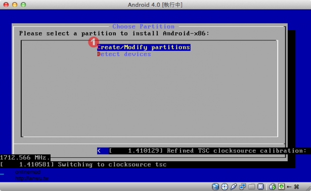Click the window resize grip corner

308,188
